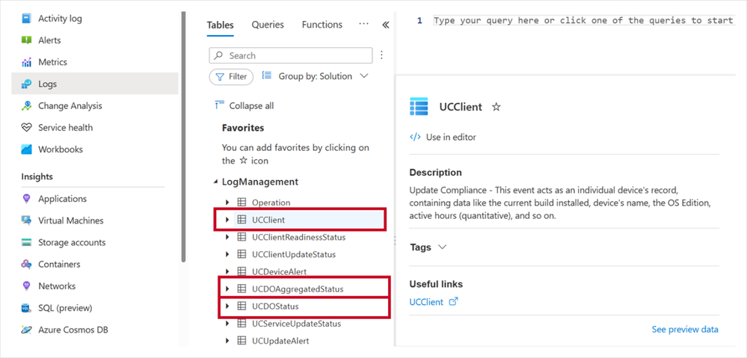Click the table grid icon of the Operation row
This screenshot has width=747, height=358.
coord(242,203)
